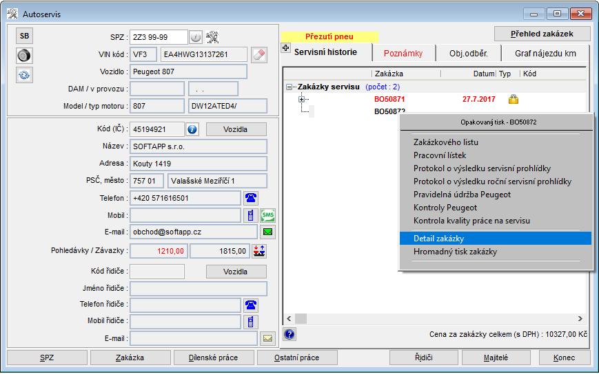Switch to the Servisní historie tab
The image size is (599, 374).
[x=325, y=52]
